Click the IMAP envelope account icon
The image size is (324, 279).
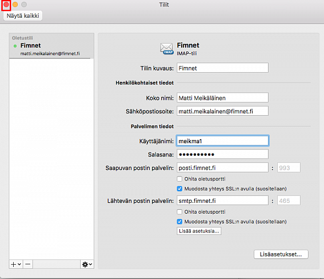(x=167, y=49)
